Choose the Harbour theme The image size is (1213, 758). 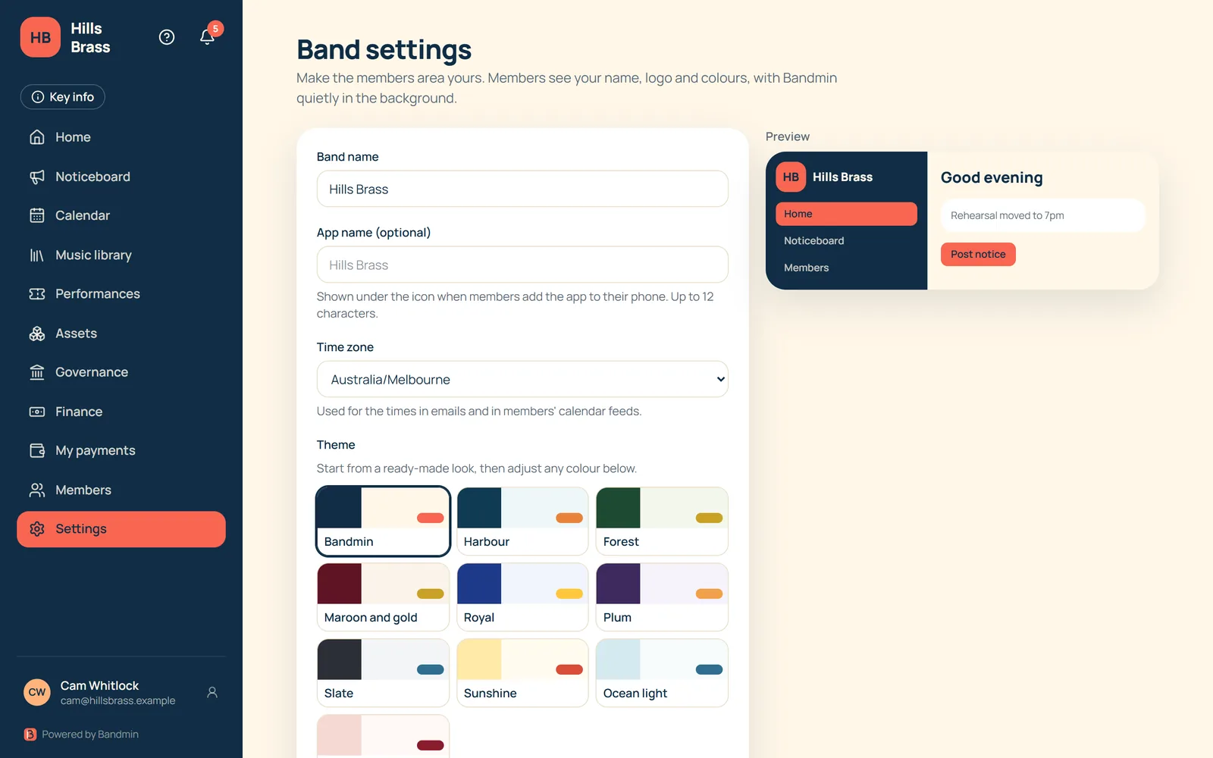click(x=522, y=522)
